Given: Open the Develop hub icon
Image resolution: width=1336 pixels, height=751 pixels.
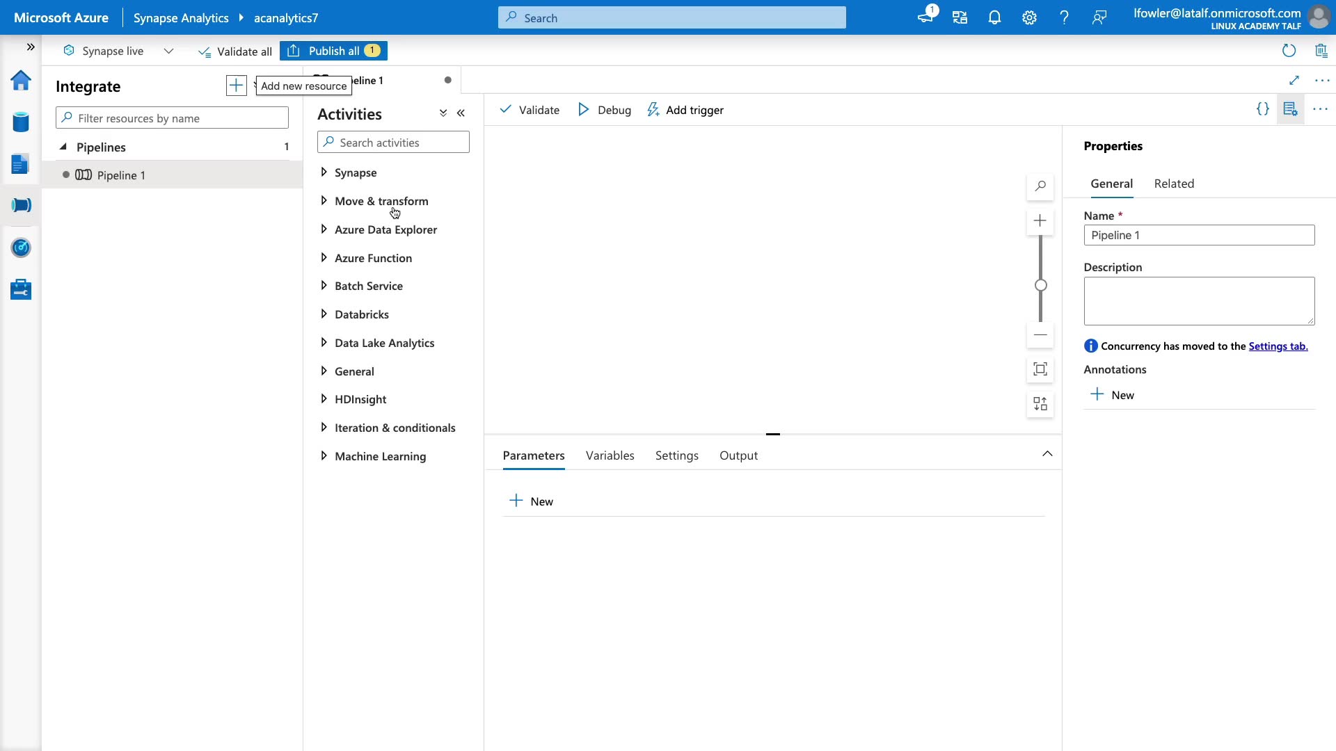Looking at the screenshot, I should pyautogui.click(x=21, y=164).
